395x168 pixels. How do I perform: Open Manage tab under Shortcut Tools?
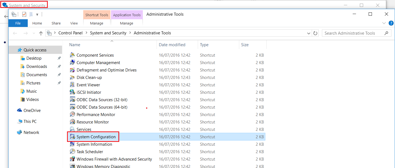point(97,23)
